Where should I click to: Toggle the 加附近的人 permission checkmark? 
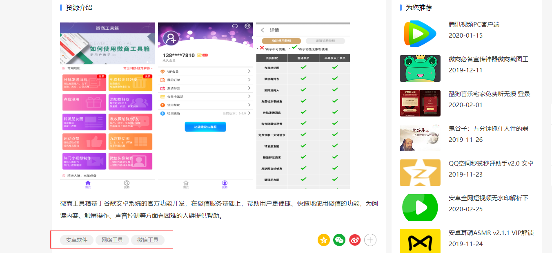coord(304,90)
